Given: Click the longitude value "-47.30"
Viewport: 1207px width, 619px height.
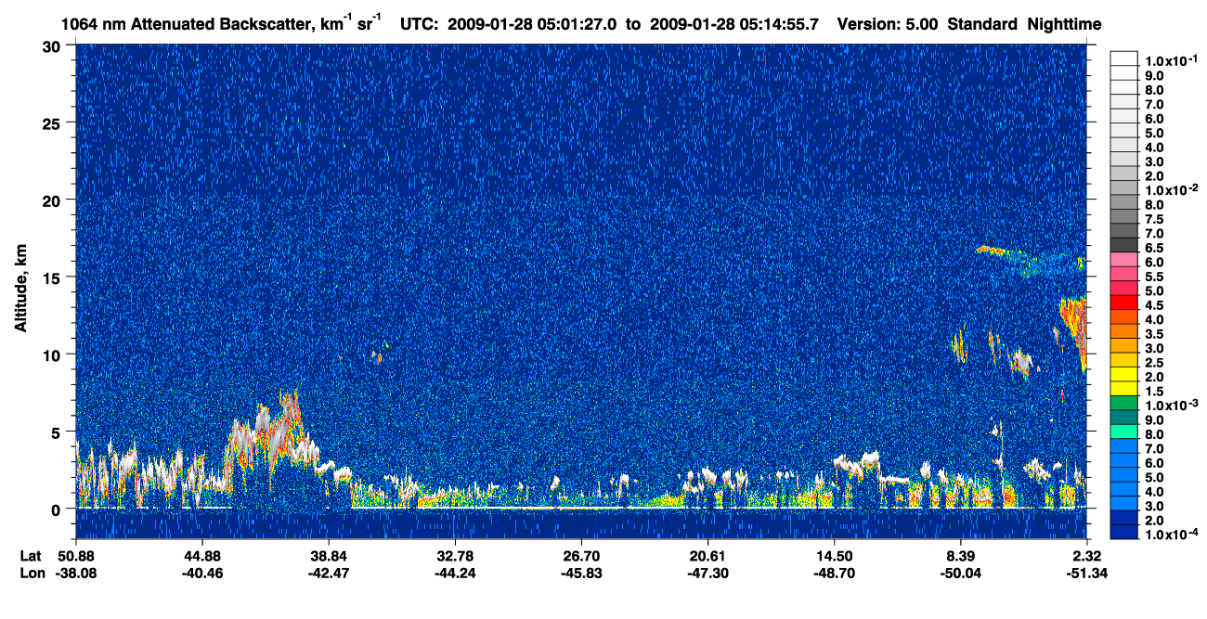Looking at the screenshot, I should pos(707,573).
